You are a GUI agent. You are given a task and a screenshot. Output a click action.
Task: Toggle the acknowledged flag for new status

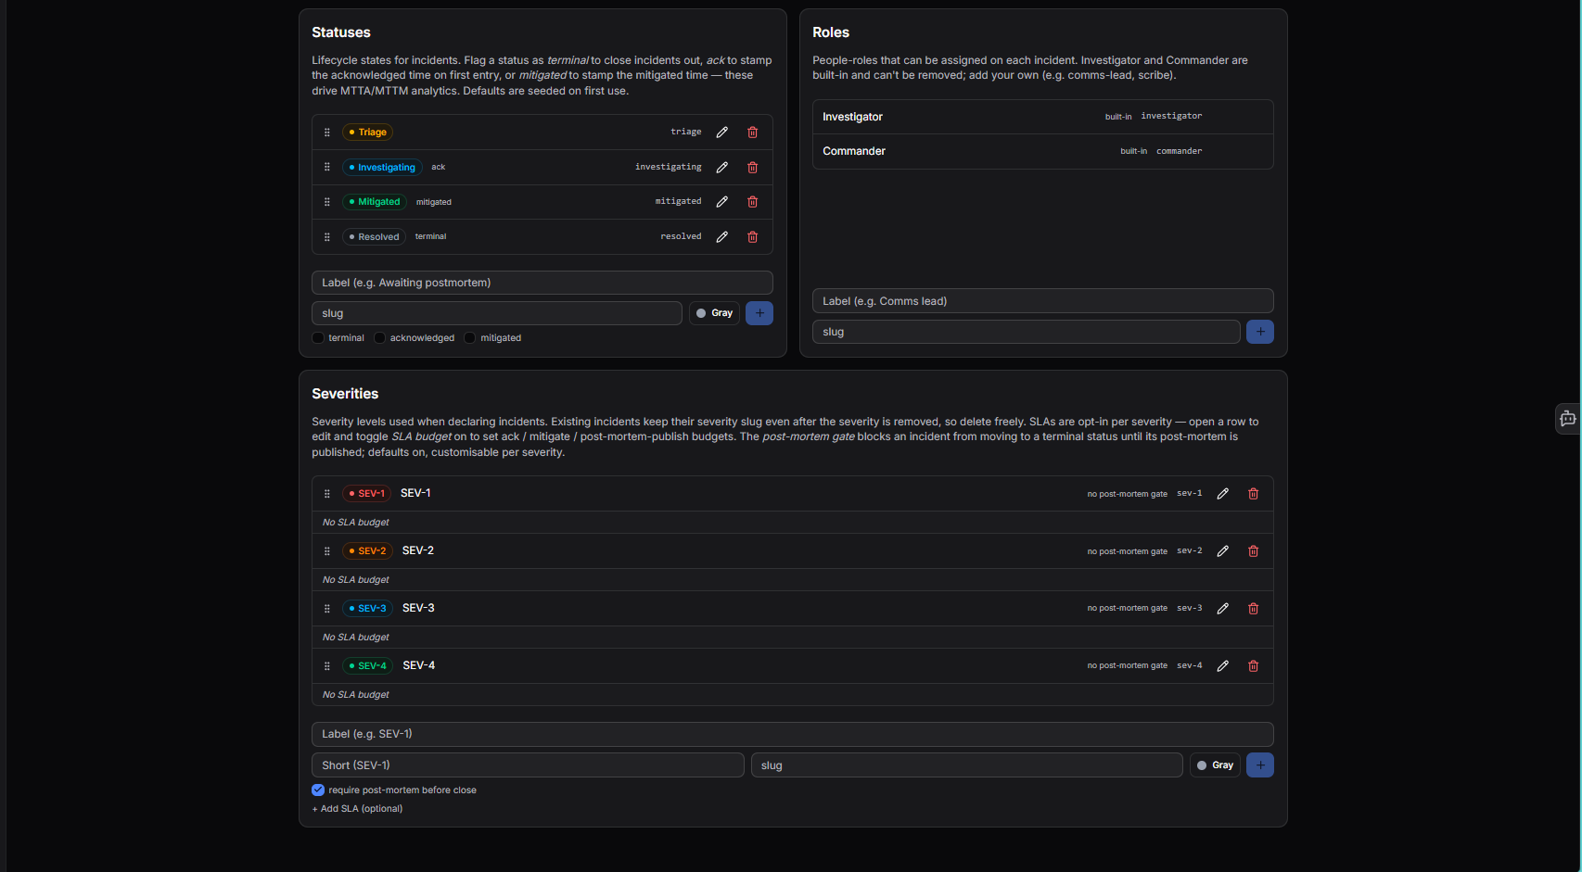(379, 338)
